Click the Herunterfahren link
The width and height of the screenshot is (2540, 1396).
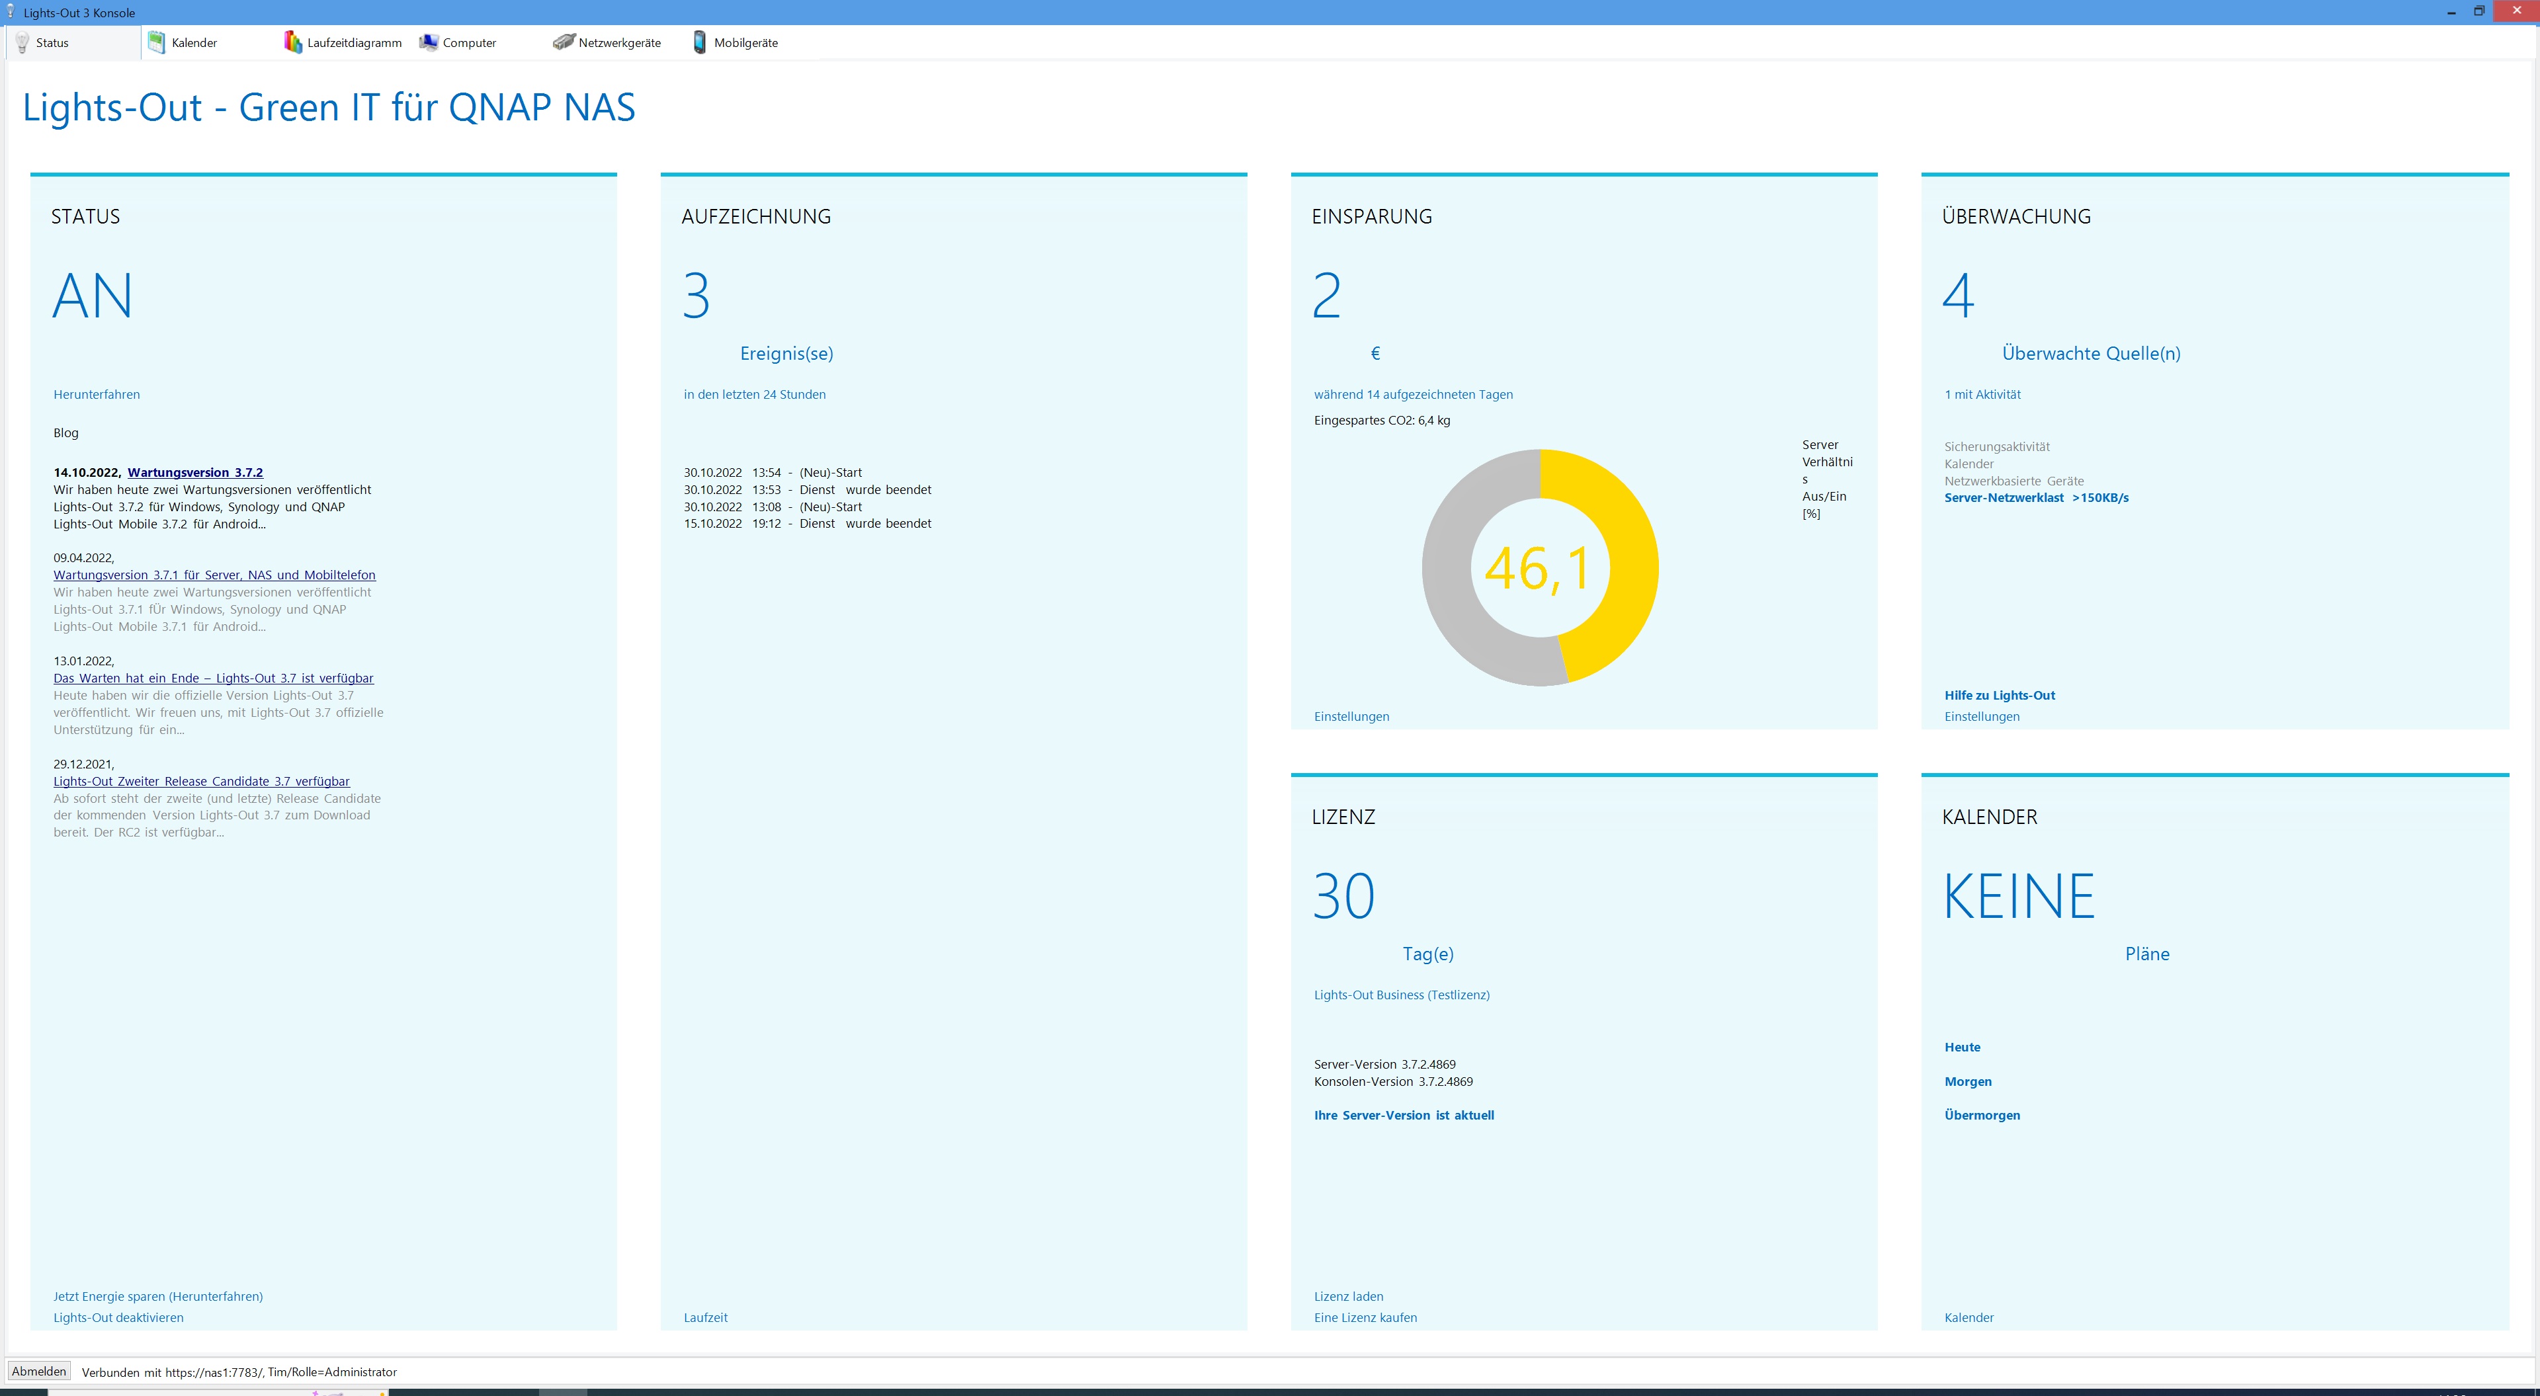97,394
